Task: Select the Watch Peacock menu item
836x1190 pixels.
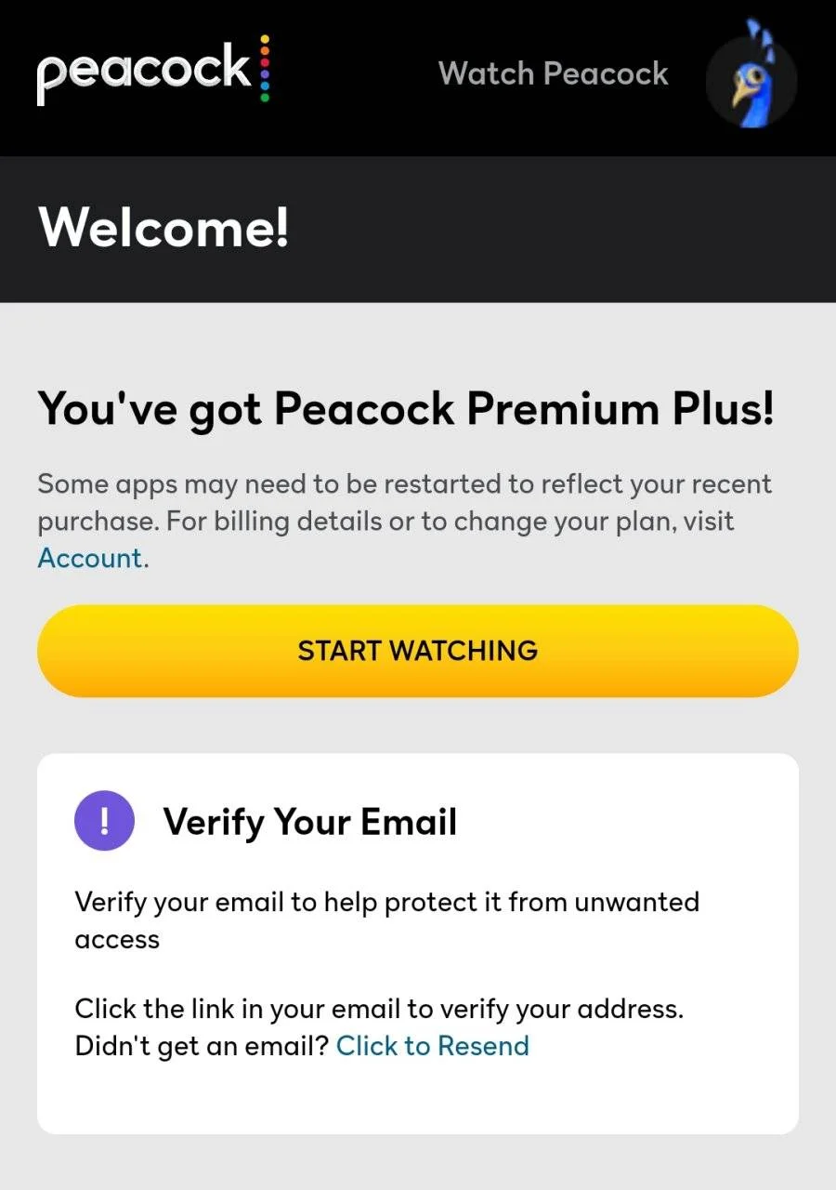Action: [554, 73]
